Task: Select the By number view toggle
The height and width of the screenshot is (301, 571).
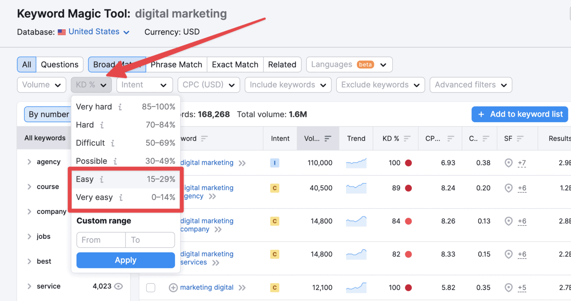Action: [49, 114]
